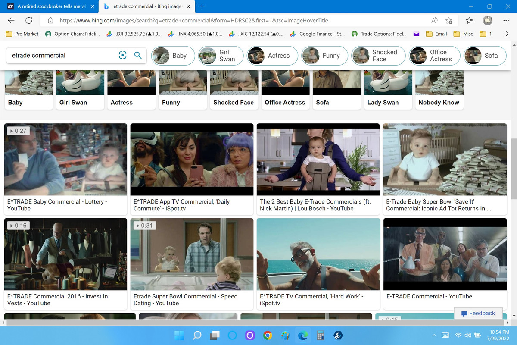Open Windows taskbar Search
Image resolution: width=517 pixels, height=345 pixels.
point(197,336)
